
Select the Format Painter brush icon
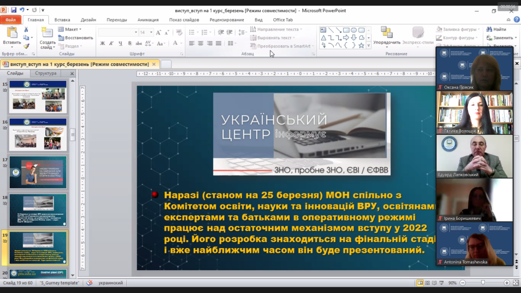[x=26, y=46]
